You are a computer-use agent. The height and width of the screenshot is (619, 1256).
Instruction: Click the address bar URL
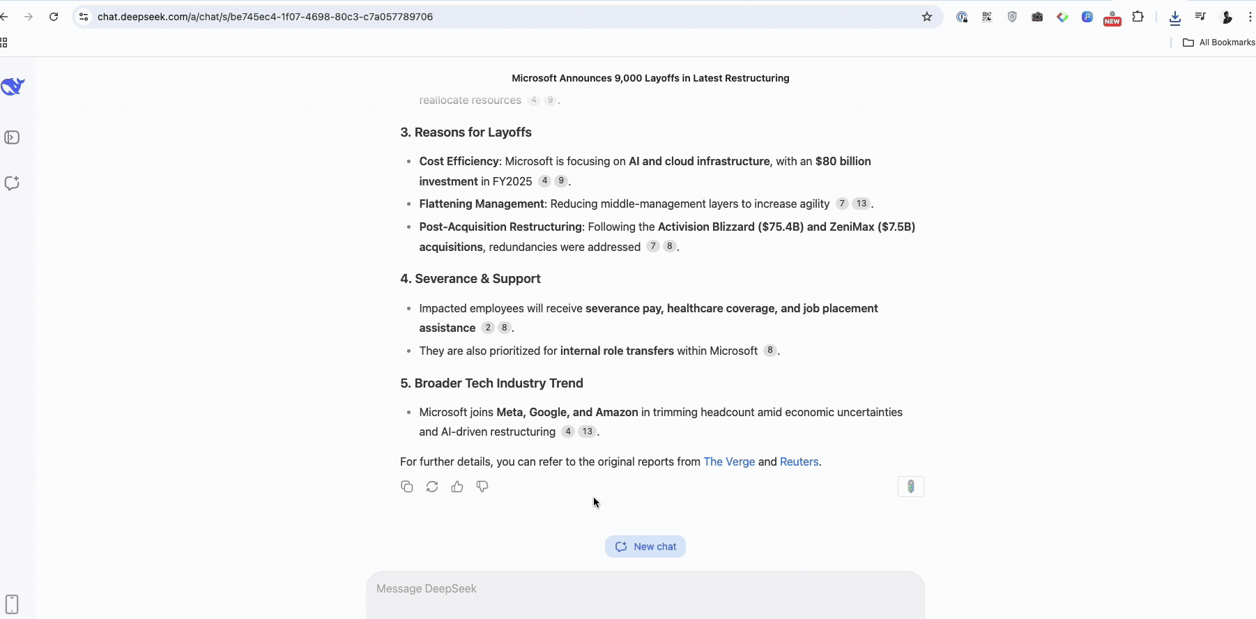click(265, 17)
